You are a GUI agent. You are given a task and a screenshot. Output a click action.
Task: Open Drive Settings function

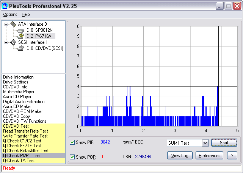[x=16, y=82]
